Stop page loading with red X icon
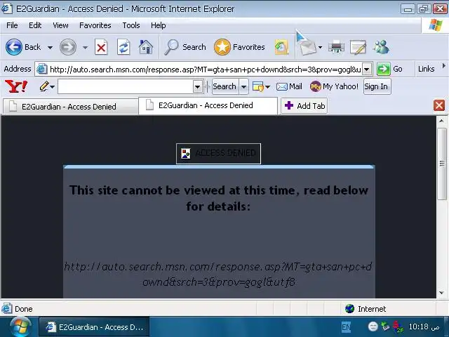 click(101, 47)
